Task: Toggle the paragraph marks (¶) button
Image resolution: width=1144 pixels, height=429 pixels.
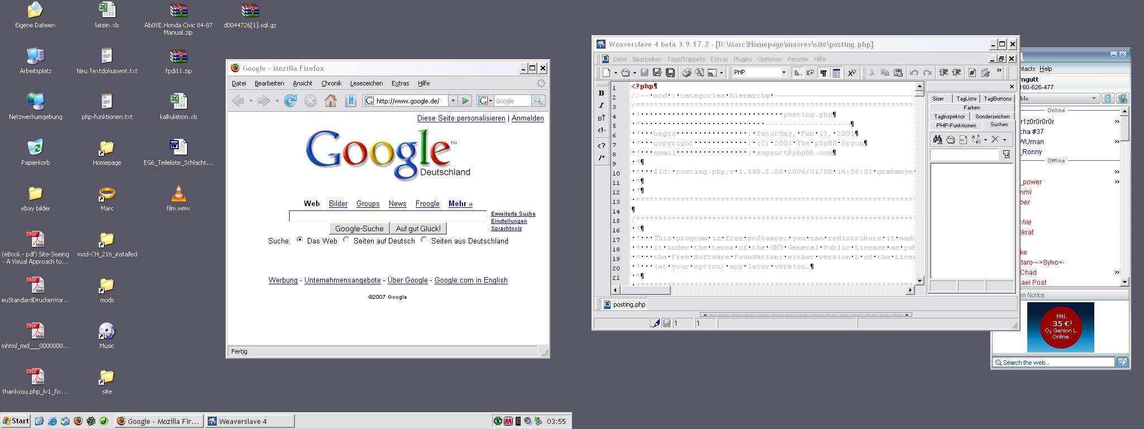Action: coord(823,73)
